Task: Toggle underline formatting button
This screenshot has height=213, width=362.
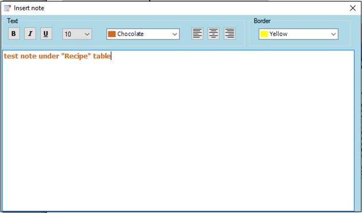Action: click(x=46, y=34)
